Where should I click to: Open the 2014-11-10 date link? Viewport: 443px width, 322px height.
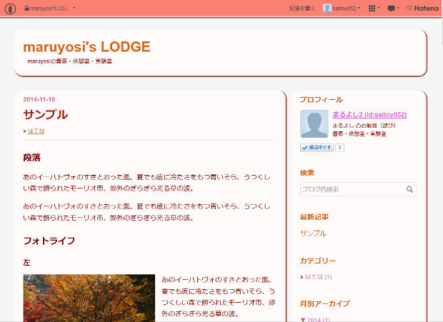[x=39, y=99]
